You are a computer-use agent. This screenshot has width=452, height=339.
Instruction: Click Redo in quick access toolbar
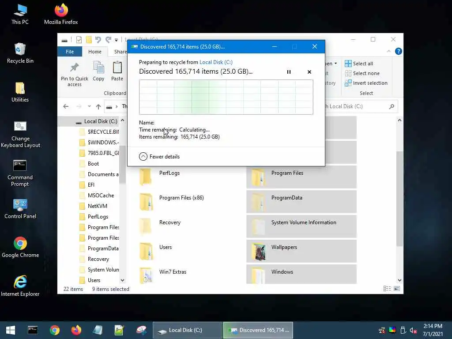(x=108, y=39)
